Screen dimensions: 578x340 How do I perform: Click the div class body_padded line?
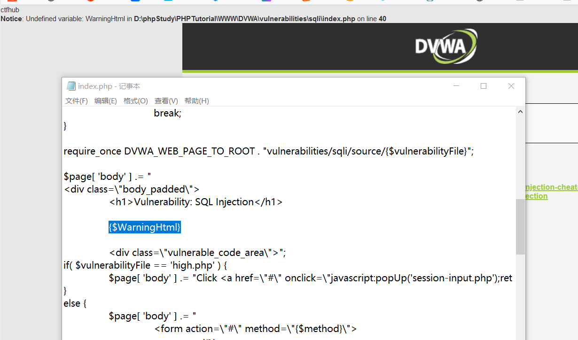(x=132, y=189)
